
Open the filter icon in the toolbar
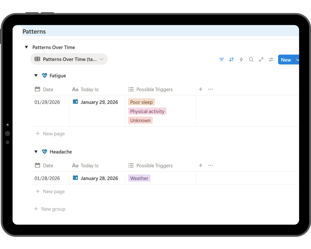(x=221, y=60)
